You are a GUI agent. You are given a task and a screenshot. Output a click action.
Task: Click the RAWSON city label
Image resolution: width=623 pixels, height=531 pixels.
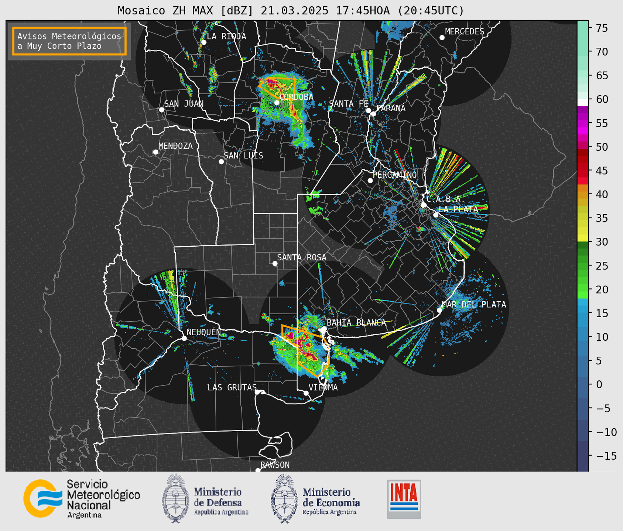click(x=275, y=465)
